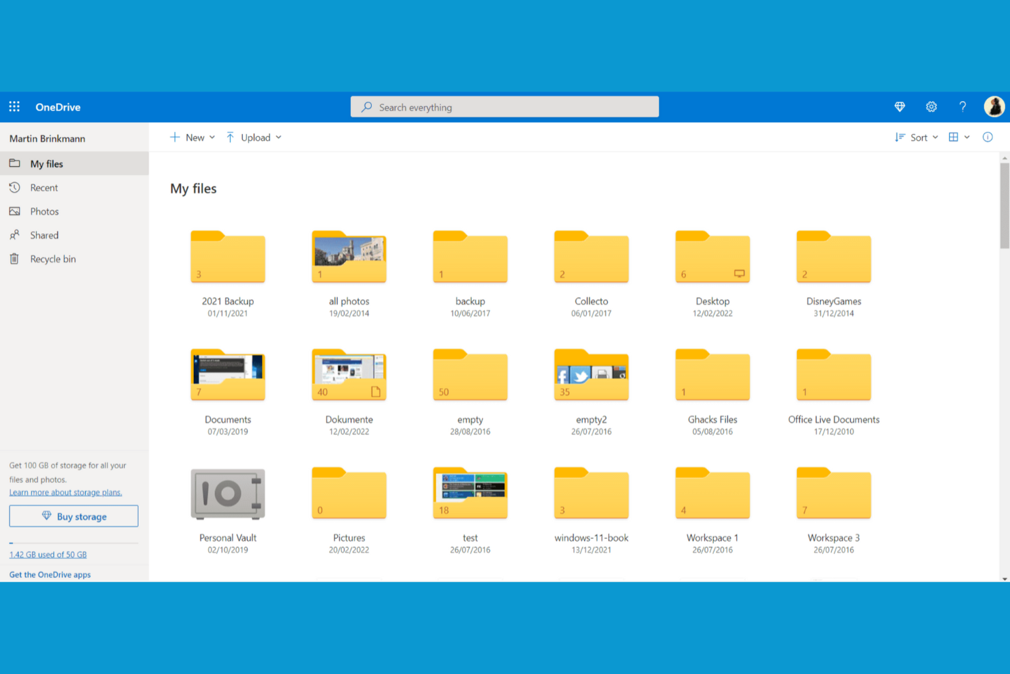Viewport: 1010px width, 674px height.
Task: Click Get the OneDrive apps link
Action: [x=50, y=574]
